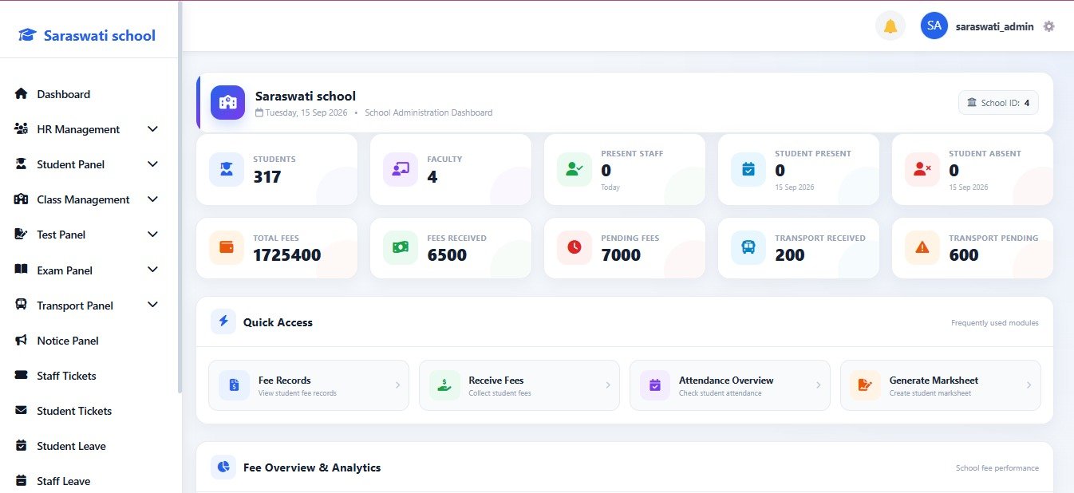Click the Student Absent icon

[922, 169]
